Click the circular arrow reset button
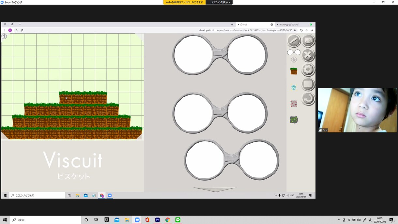The image size is (398, 224). click(x=308, y=99)
